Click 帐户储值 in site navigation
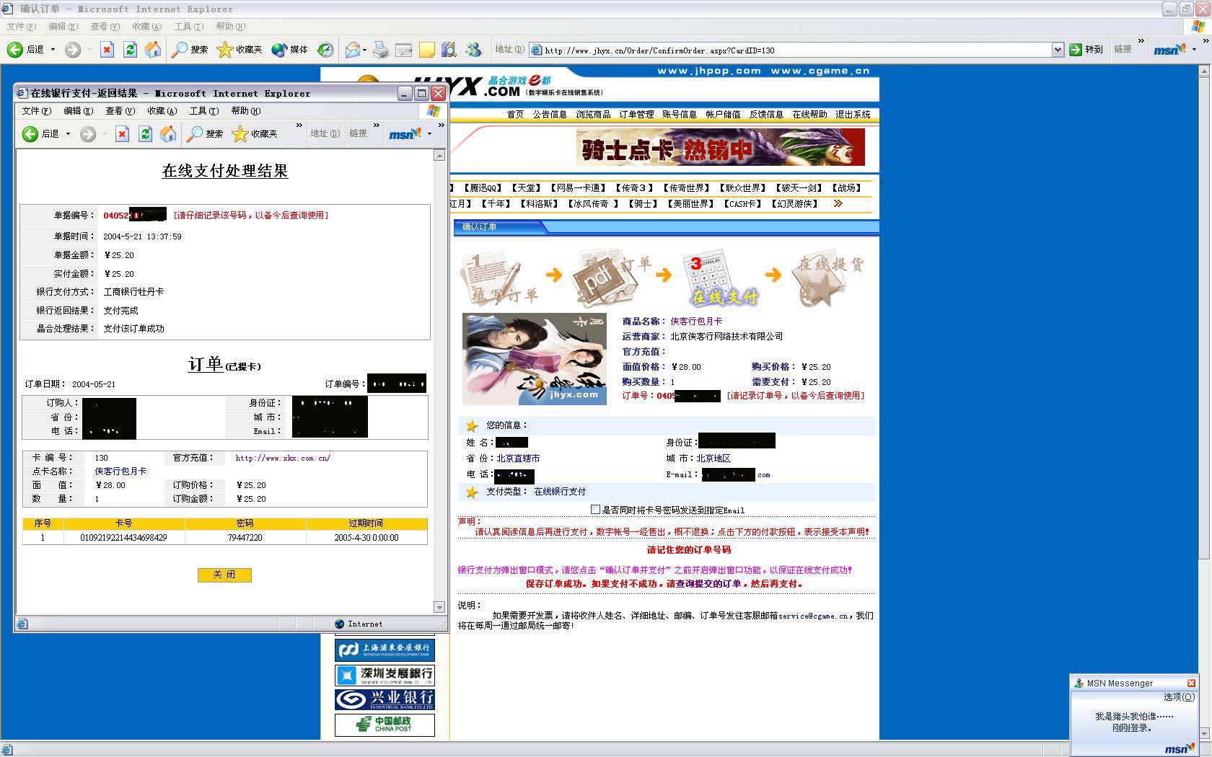 point(723,114)
